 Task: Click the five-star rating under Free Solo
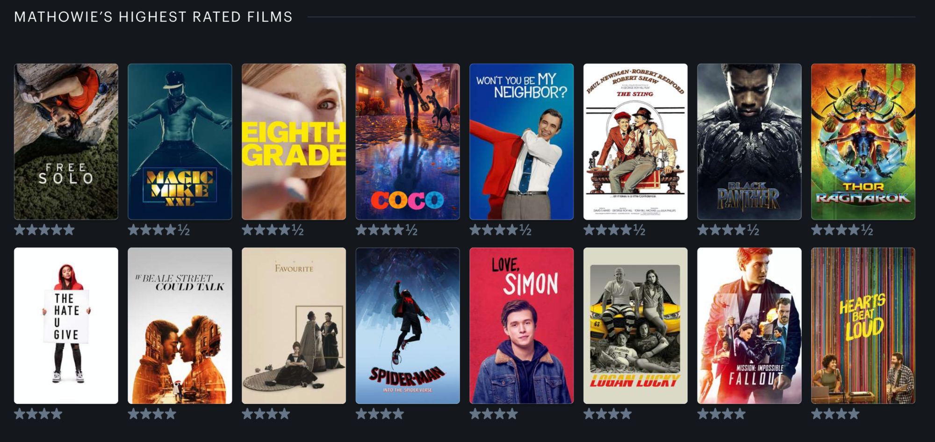[44, 230]
